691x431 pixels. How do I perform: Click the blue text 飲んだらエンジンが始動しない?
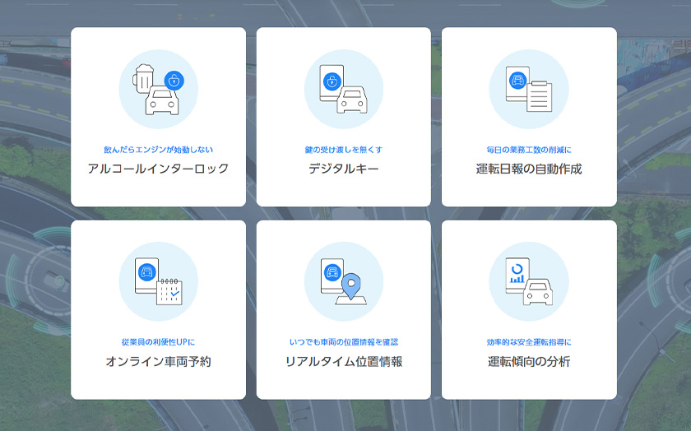158,150
